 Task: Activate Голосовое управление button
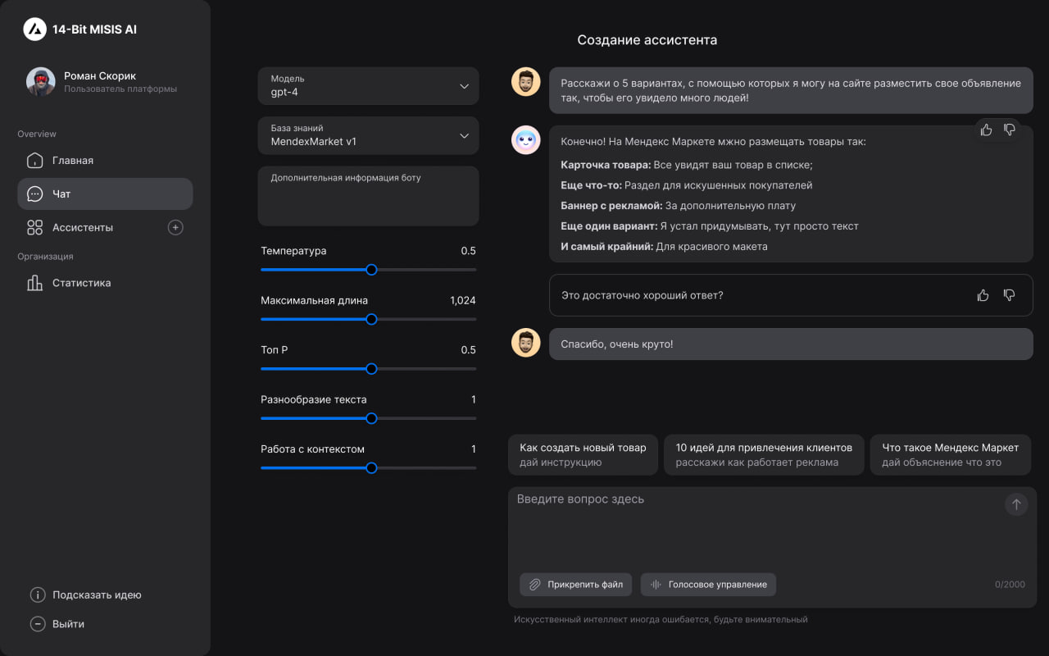pyautogui.click(x=708, y=585)
